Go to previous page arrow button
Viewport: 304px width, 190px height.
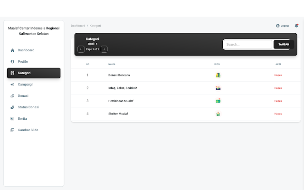click(81, 49)
